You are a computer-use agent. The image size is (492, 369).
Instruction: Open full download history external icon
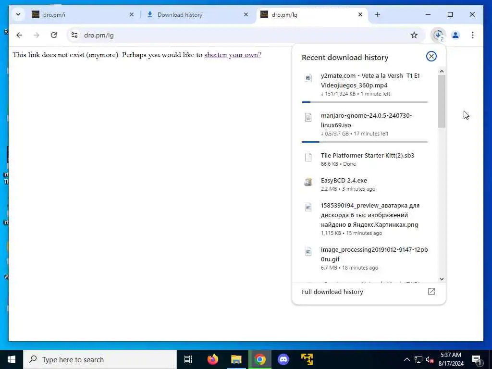click(431, 292)
